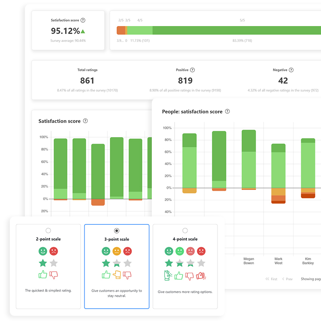Click clapping hands icon in 4-point scale

click(x=168, y=275)
